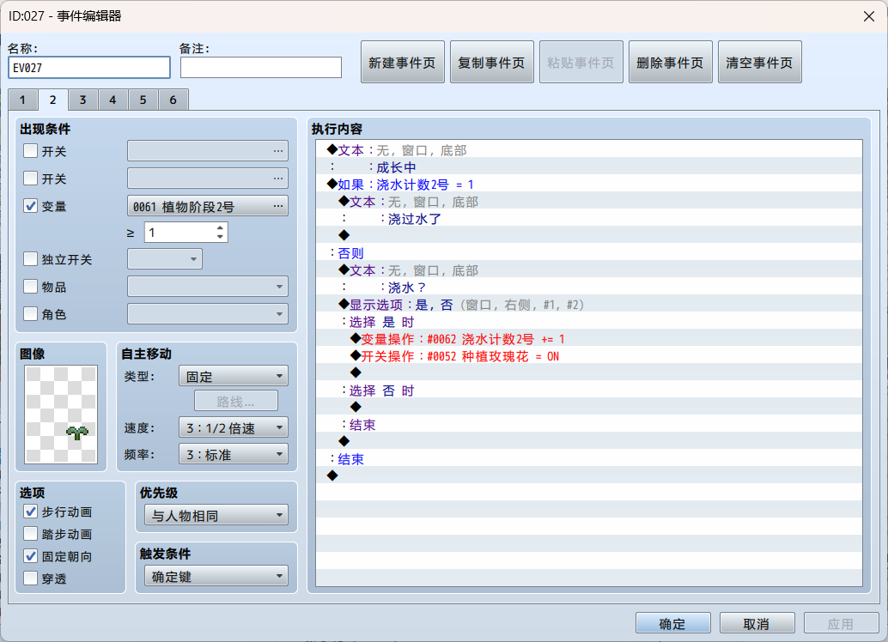
Task: Enable the 独立开关 condition checkbox
Action: [31, 259]
